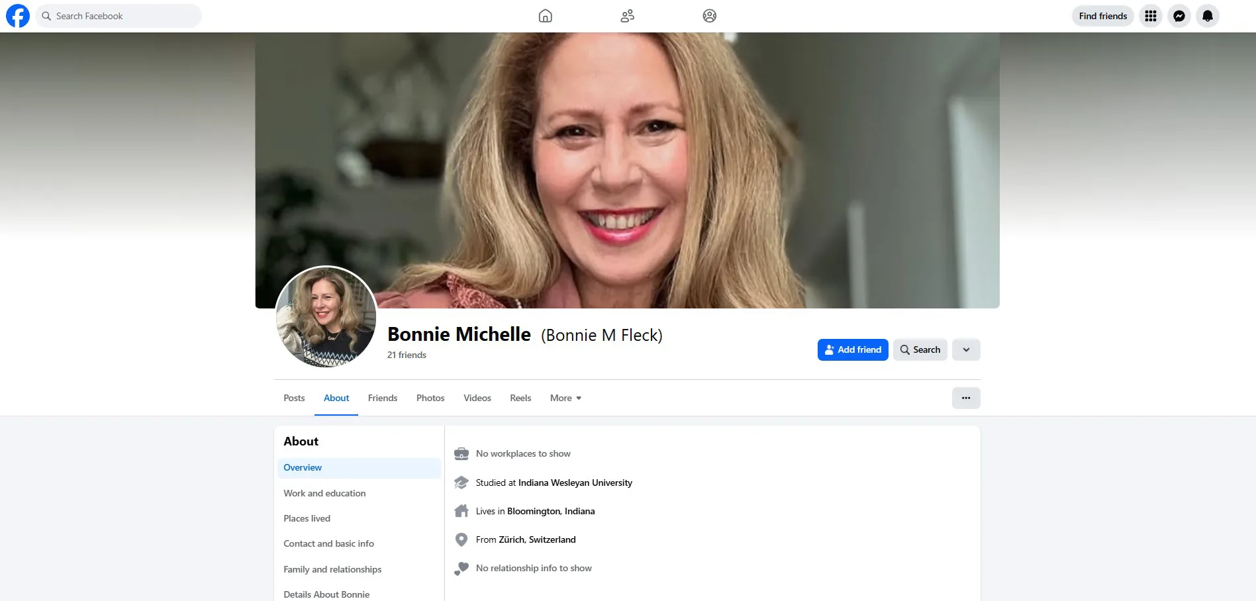Click the Bonnie Michelle profile name
This screenshot has height=601, width=1256.
(459, 334)
